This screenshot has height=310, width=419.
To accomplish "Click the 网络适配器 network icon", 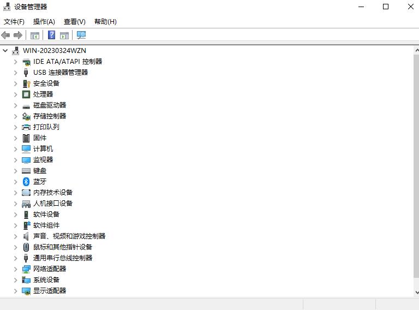I will 26,269.
